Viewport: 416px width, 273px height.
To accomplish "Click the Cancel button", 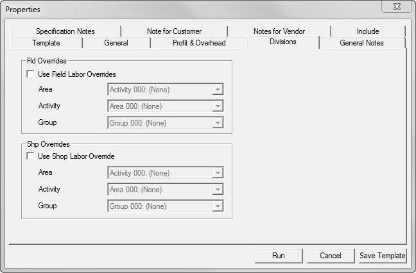I will (x=331, y=256).
